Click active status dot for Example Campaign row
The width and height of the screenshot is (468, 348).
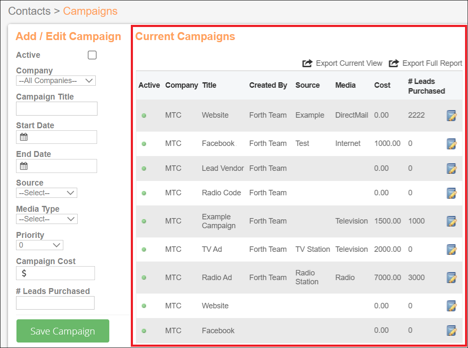[144, 221]
